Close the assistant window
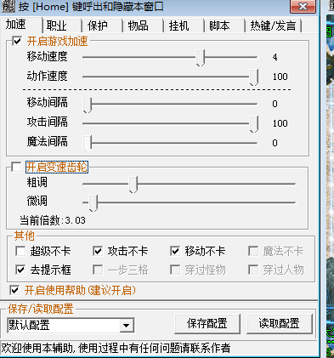Screen dimensions: 334x358 [303, 6]
